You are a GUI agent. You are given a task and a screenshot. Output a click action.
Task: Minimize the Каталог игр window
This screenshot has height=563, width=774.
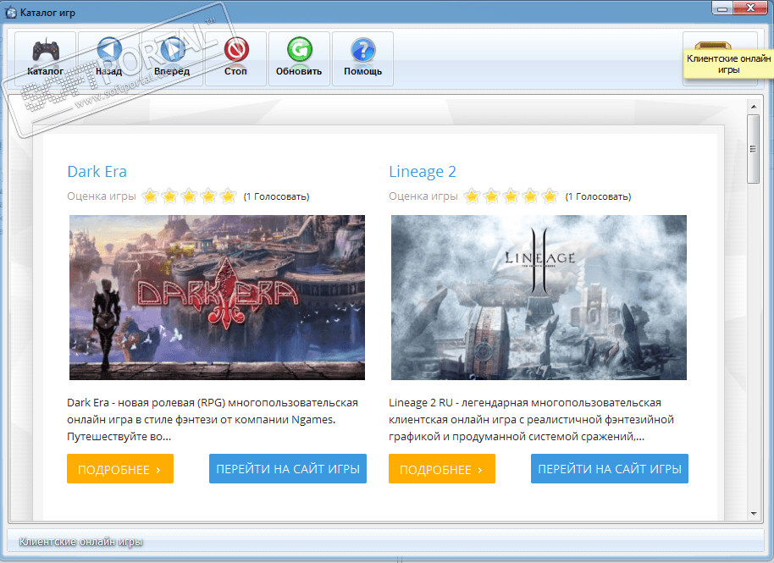[x=722, y=8]
